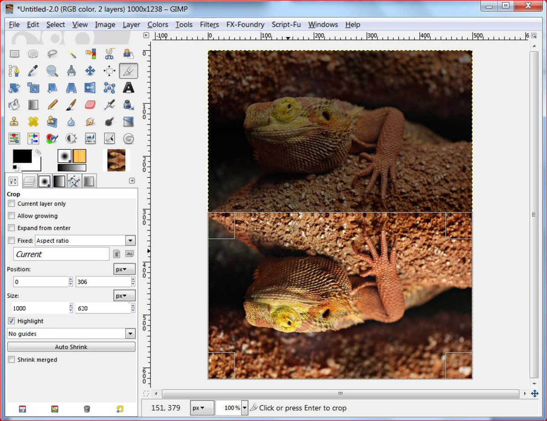Select the Eraser tool
This screenshot has width=547, height=421.
[x=90, y=105]
